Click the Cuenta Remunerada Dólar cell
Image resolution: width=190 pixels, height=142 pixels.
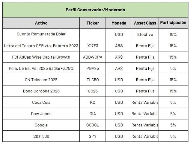point(41,34)
